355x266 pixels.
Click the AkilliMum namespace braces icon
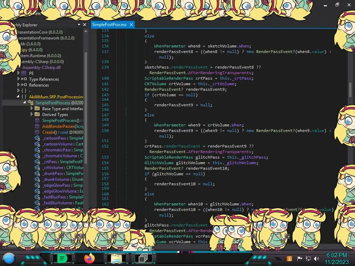pyautogui.click(x=24, y=97)
